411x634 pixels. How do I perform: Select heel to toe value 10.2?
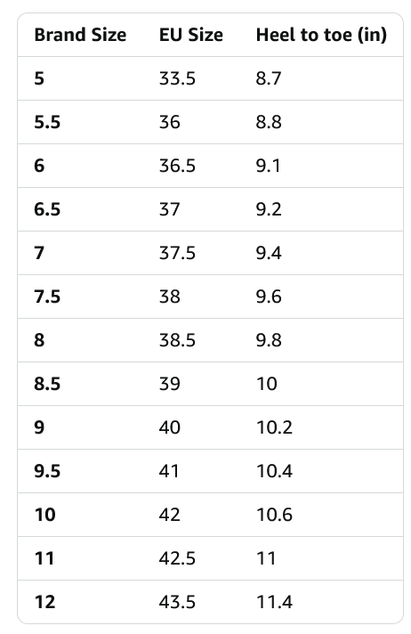pyautogui.click(x=274, y=427)
